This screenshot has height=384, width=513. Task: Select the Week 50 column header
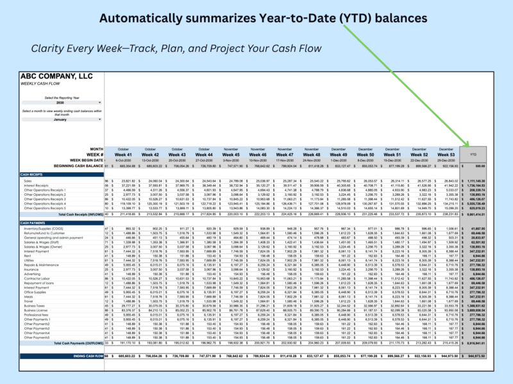366,155
